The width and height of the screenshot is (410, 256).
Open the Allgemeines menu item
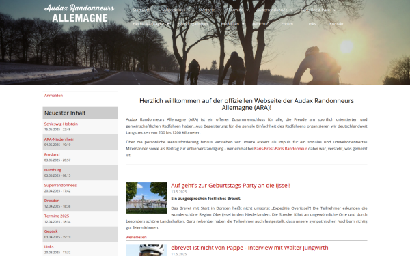pos(174,10)
